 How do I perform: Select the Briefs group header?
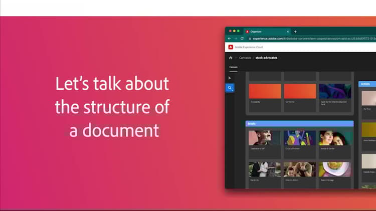tap(299, 124)
